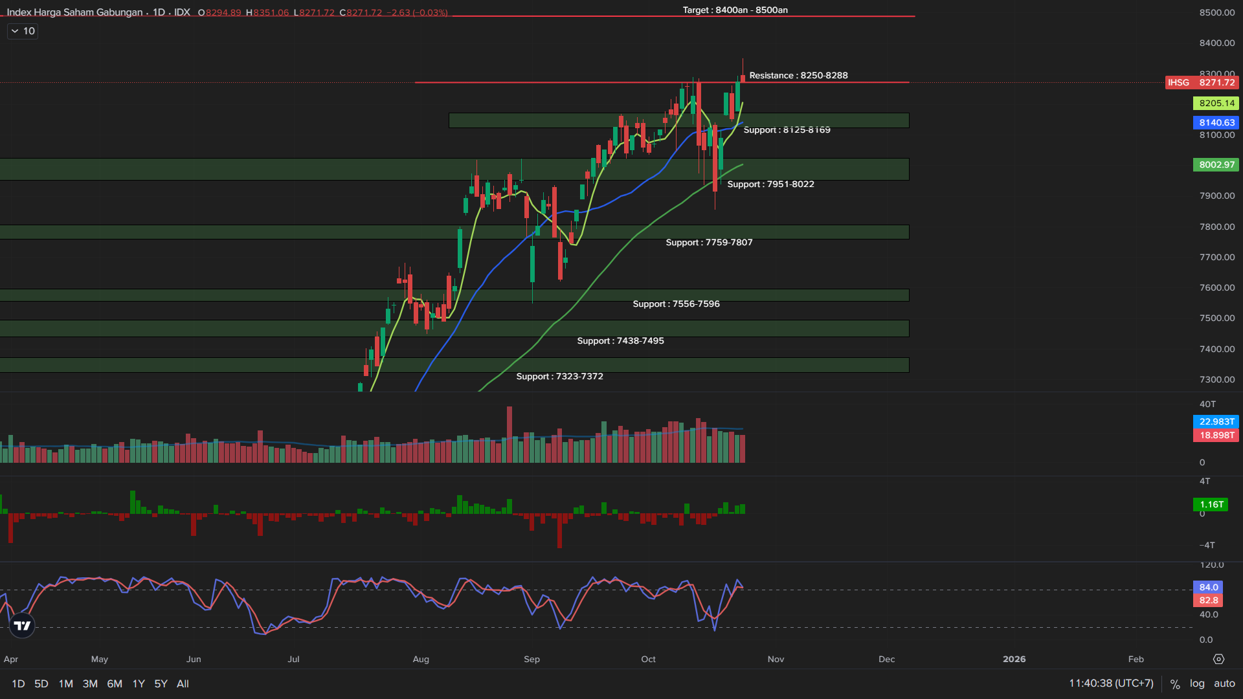Open chart settings hexagon gear icon
This screenshot has height=699, width=1243.
(x=1218, y=659)
